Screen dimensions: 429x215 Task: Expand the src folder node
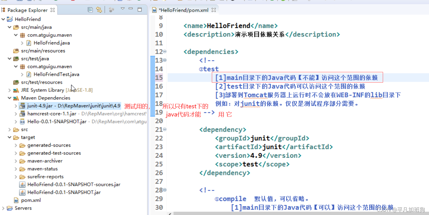click(x=10, y=129)
